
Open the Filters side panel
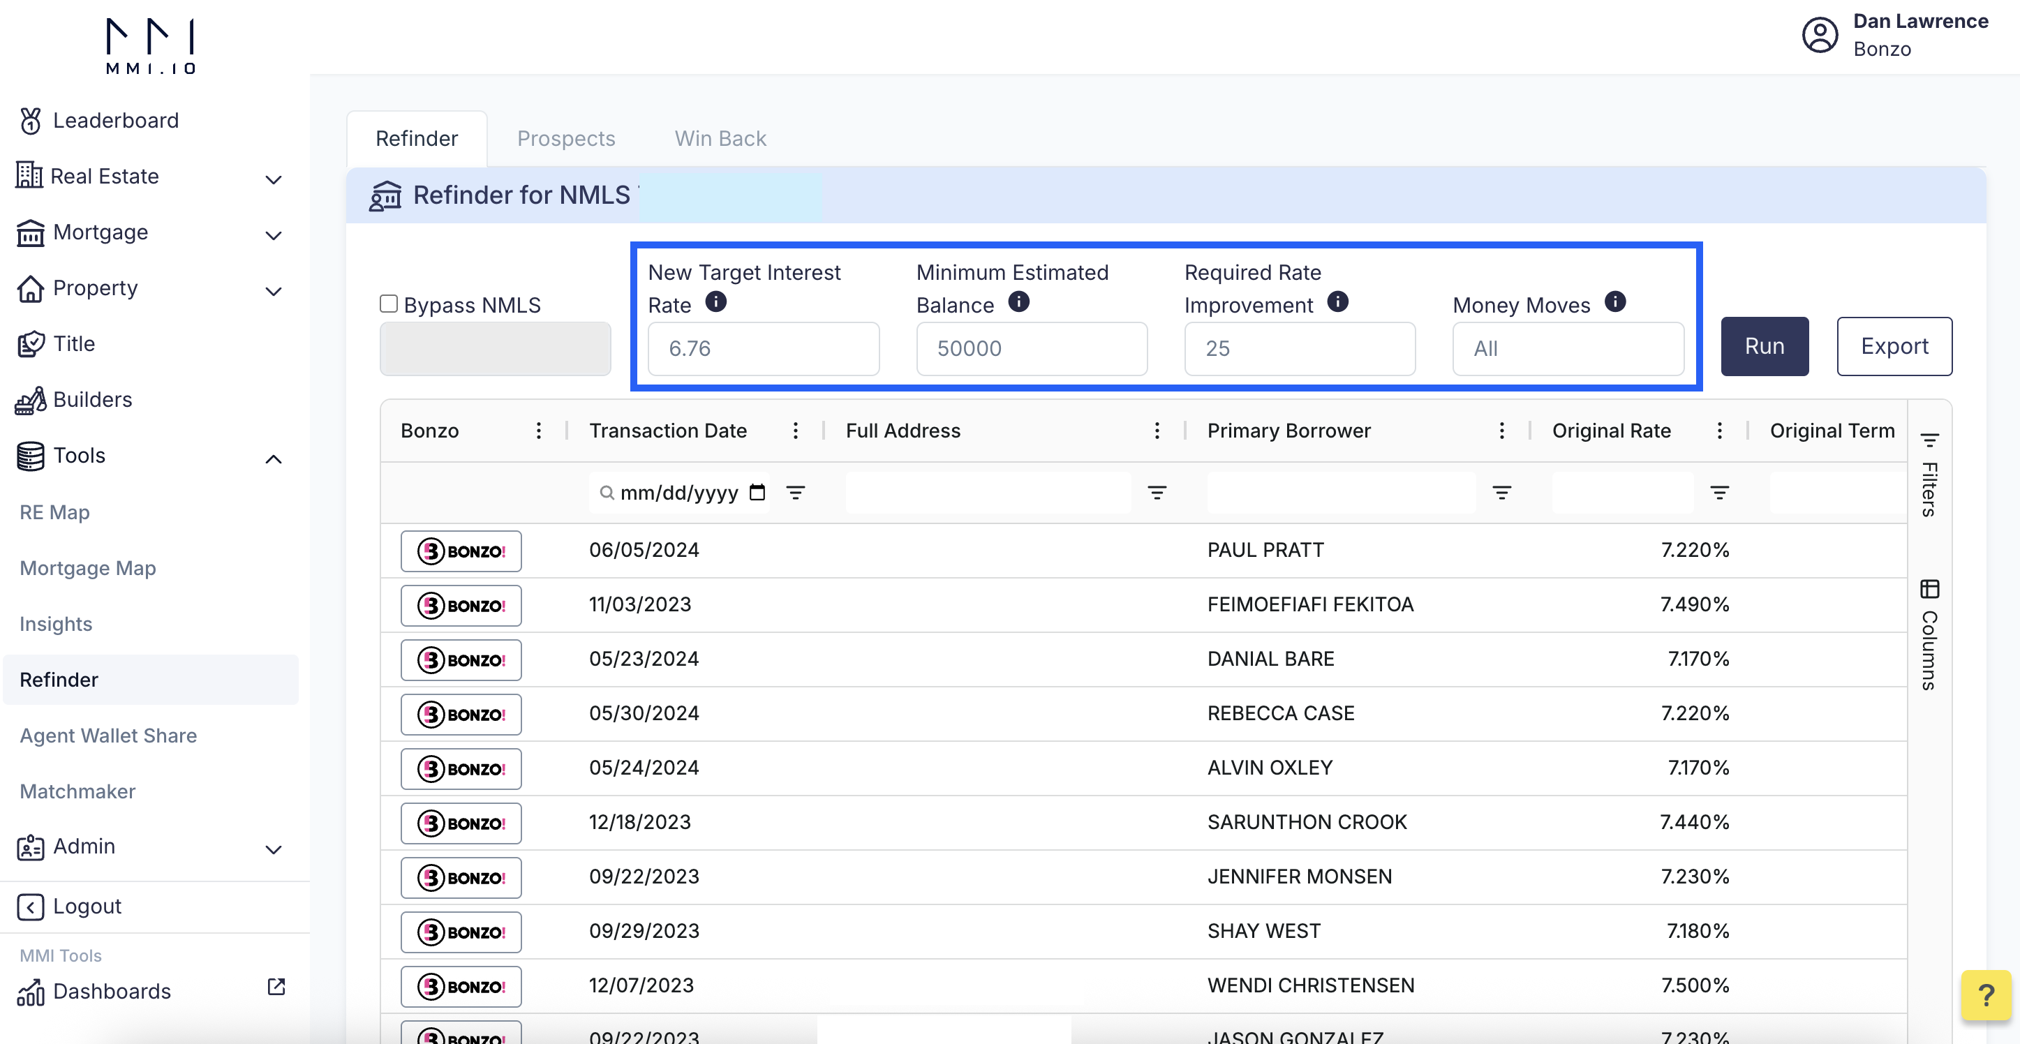[1930, 475]
